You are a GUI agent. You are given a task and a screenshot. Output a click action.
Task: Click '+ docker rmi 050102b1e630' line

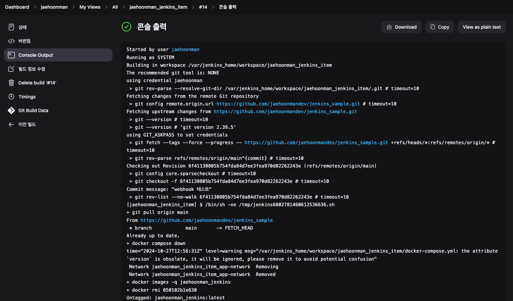162,290
